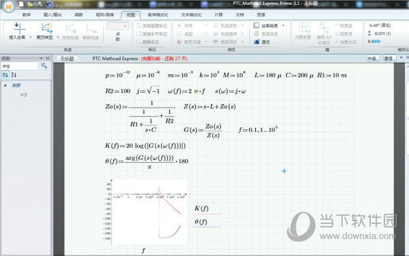Click the delete marker icon
The image size is (409, 256).
click(x=139, y=42)
